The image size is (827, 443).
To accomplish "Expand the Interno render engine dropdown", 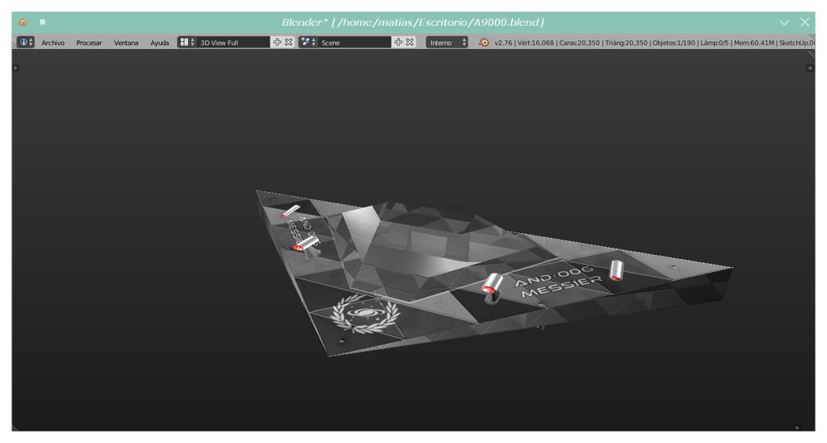I will 447,42.
